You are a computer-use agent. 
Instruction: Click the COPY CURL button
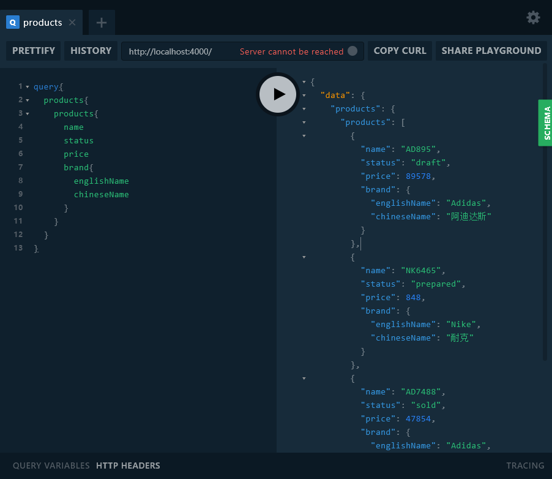400,51
